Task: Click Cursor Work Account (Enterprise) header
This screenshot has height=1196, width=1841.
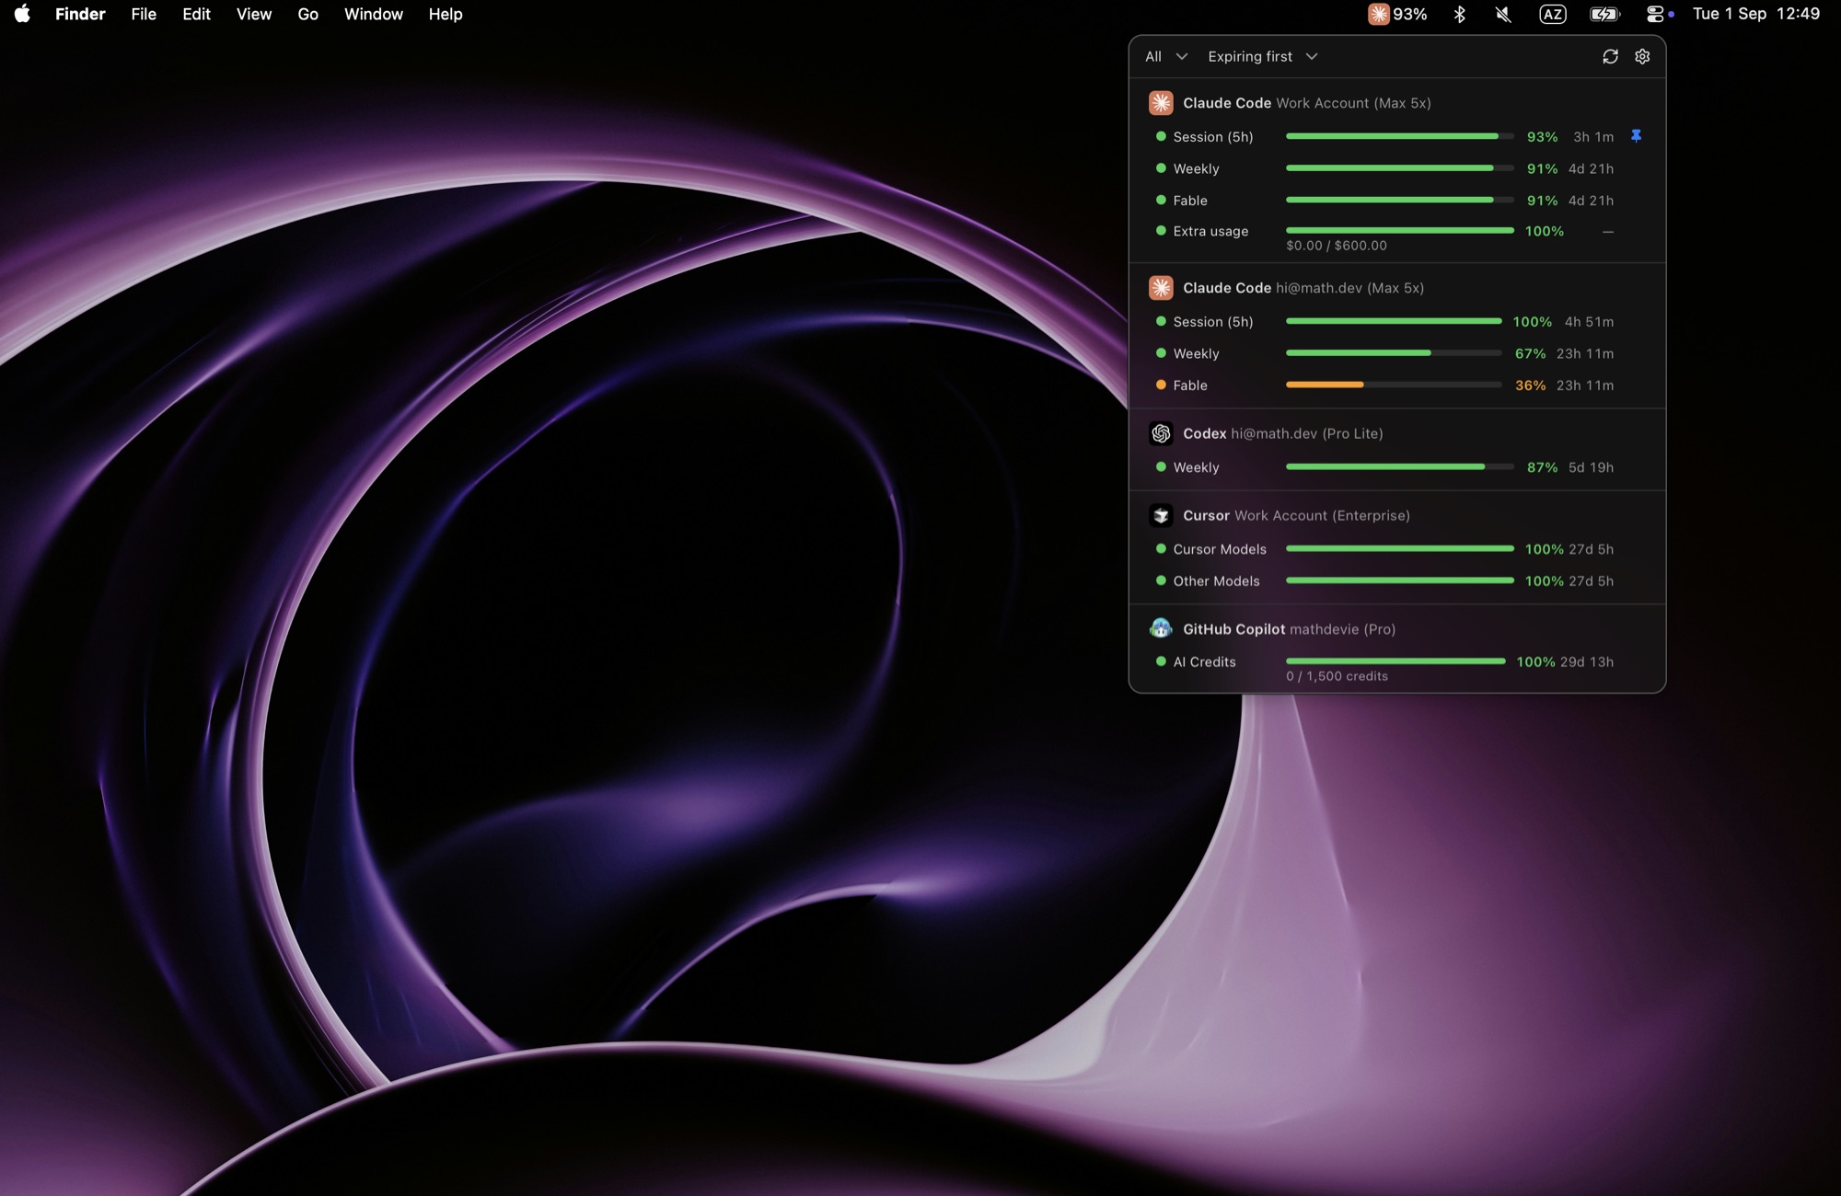Action: (1296, 515)
